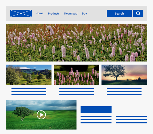This screenshot has width=153, height=134.
Task: Play the green field video
Action: tap(41, 115)
